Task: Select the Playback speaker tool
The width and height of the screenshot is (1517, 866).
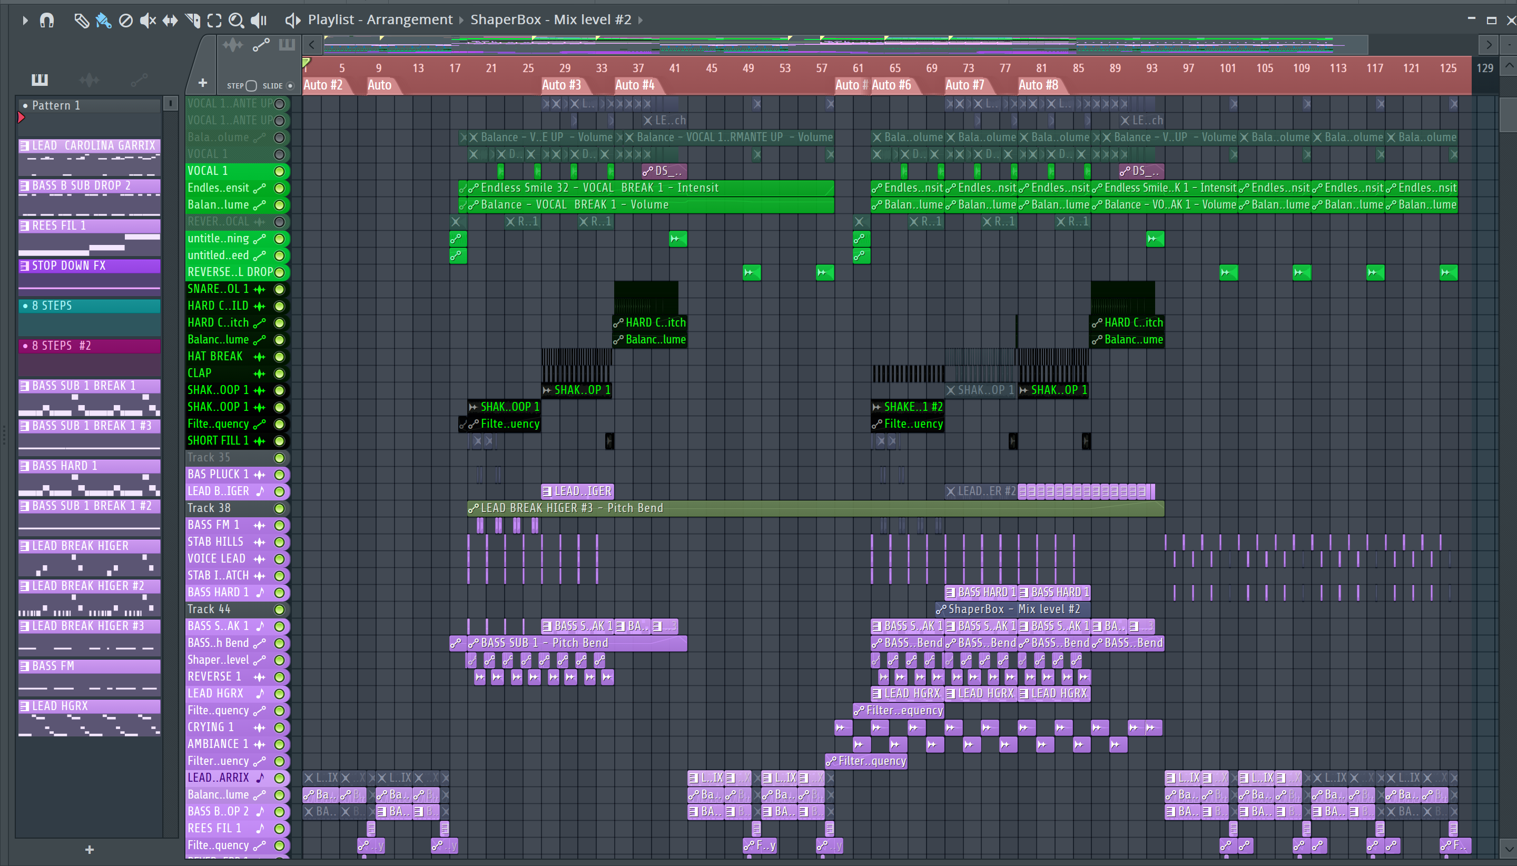Action: [x=258, y=20]
